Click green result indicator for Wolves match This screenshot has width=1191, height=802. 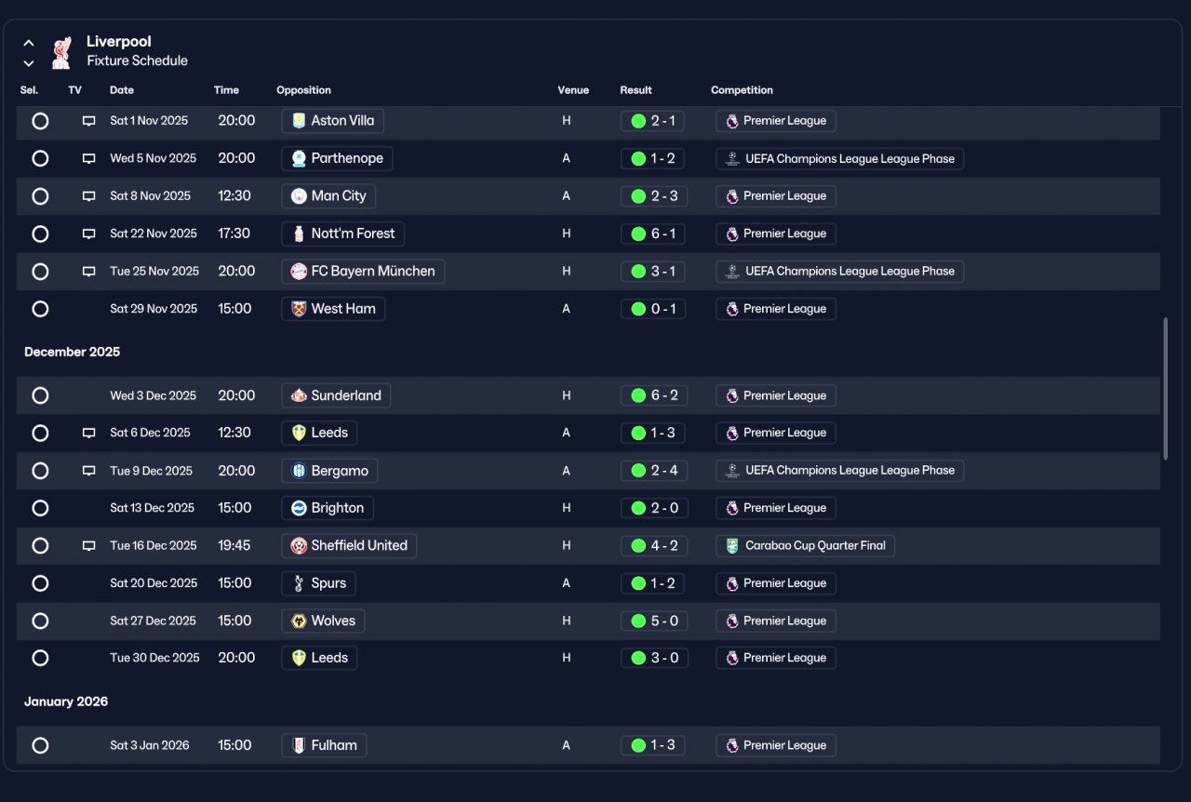pyautogui.click(x=638, y=621)
